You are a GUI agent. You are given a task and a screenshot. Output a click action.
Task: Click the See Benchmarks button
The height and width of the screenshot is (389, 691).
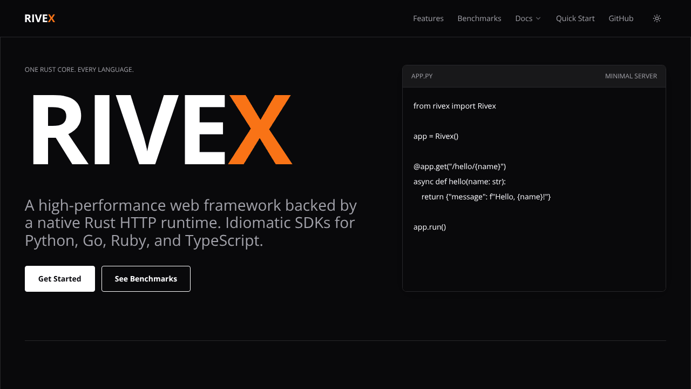tap(146, 279)
